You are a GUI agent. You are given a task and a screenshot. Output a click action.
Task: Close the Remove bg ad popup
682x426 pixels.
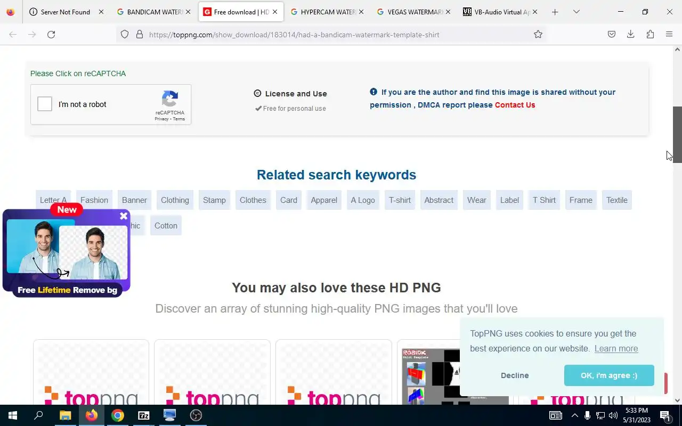point(124,216)
